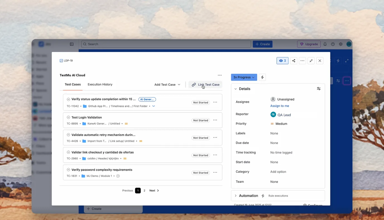Open Validate automatic retry mechanism test case

(x=103, y=135)
